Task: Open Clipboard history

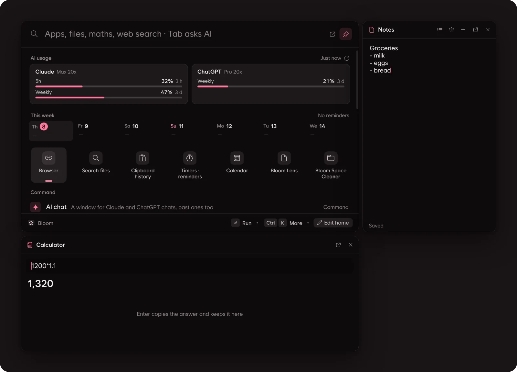Action: point(143,165)
